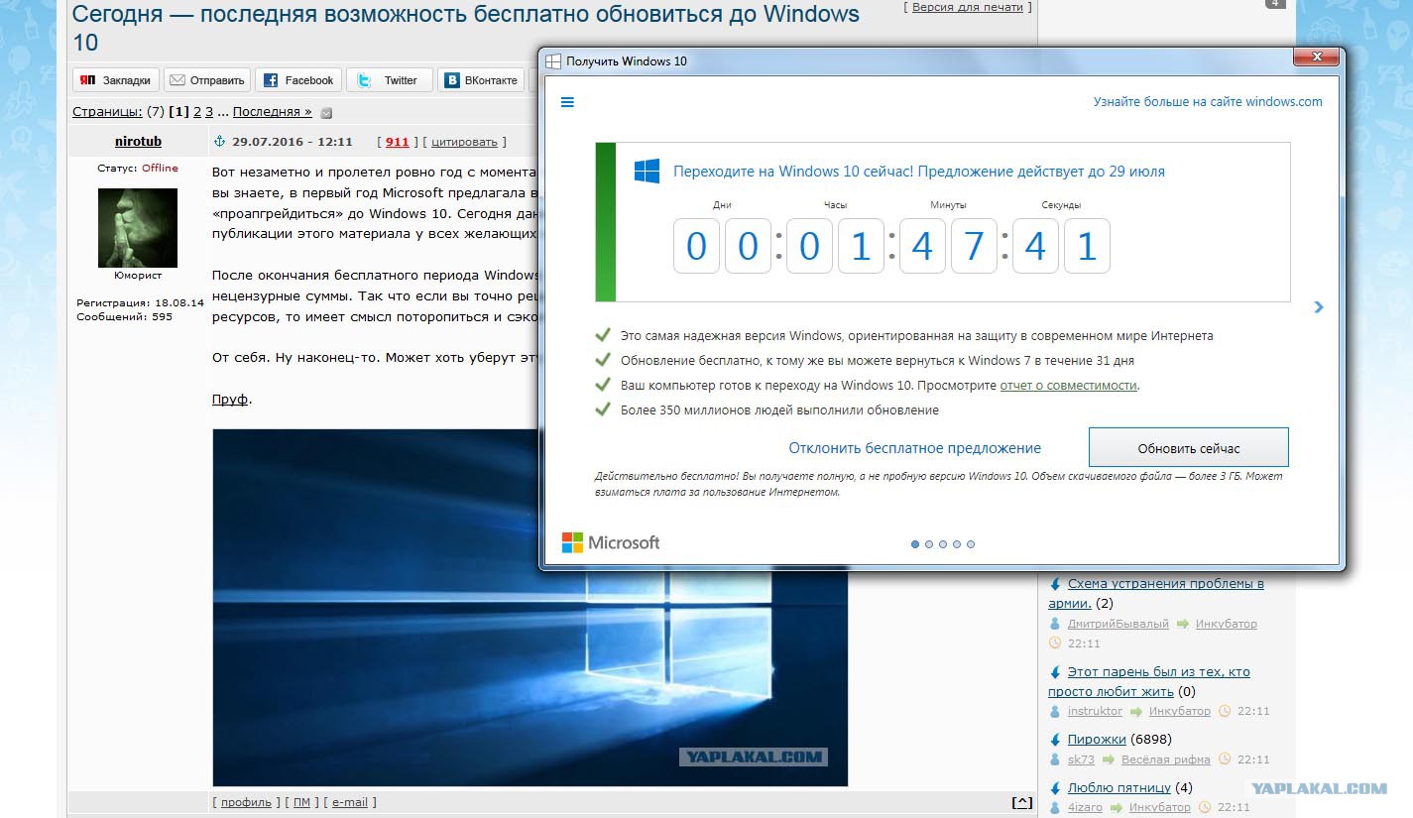Select the fifth slide indicator dot
The image size is (1413, 818).
pos(971,544)
